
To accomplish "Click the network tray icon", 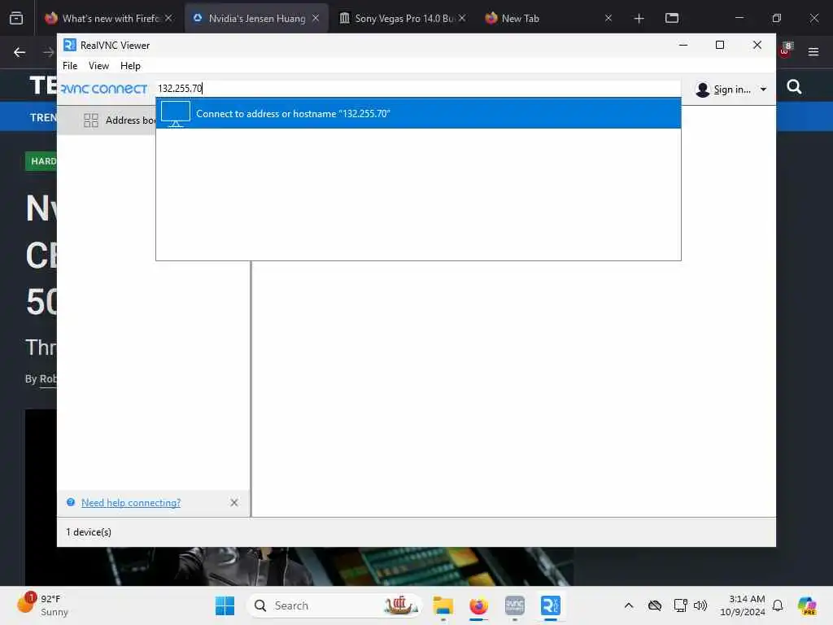I will coord(680,605).
